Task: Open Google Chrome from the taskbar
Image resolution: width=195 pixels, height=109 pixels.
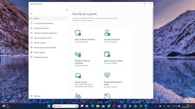Action: tap(109, 106)
